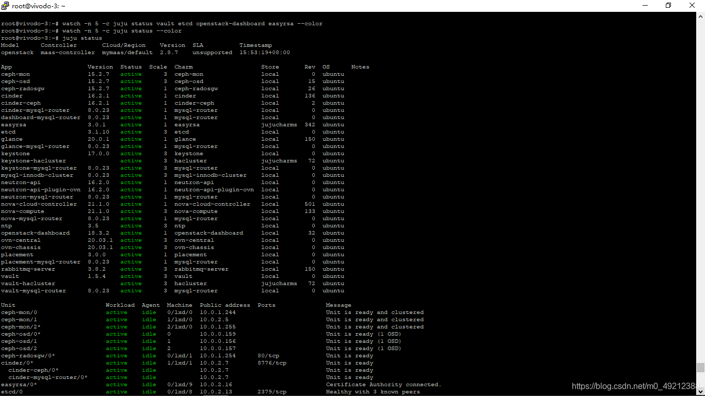Click port '2379/tcp' in etcd row
The image size is (705, 396).
coord(272,392)
